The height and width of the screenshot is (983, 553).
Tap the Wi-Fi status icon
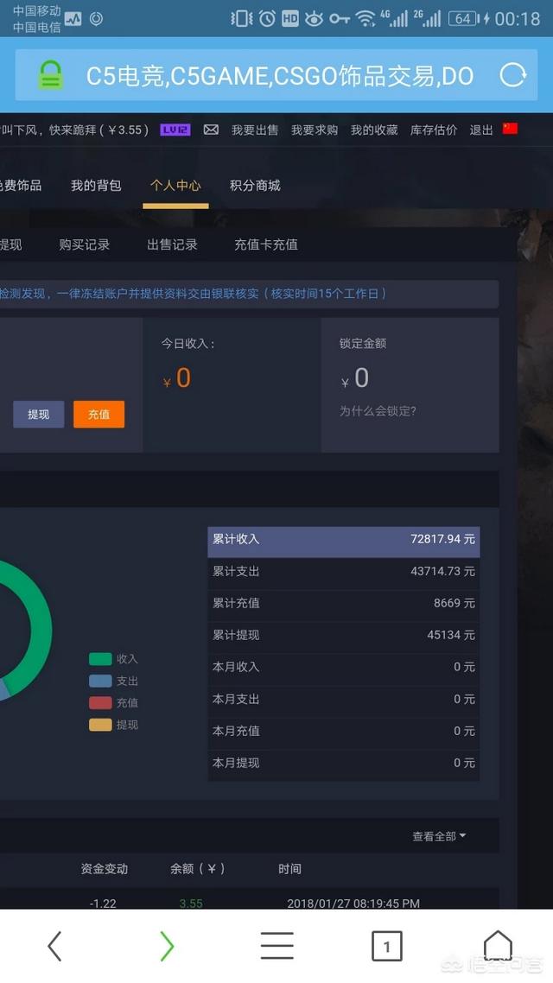(x=365, y=19)
